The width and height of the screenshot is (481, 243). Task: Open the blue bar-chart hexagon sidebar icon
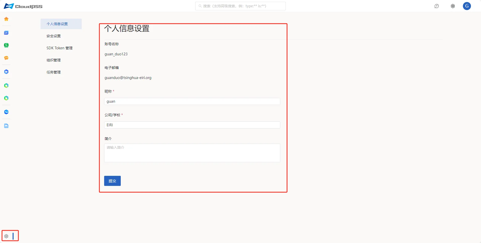[6, 112]
